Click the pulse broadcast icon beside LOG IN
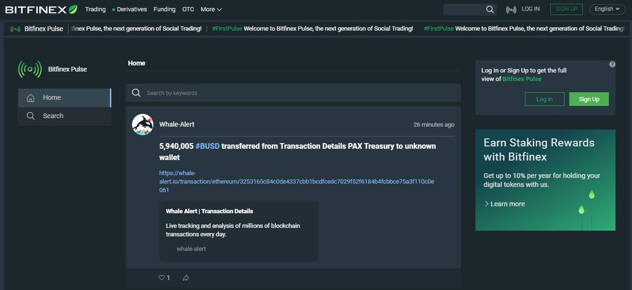The height and width of the screenshot is (290, 632). click(511, 9)
